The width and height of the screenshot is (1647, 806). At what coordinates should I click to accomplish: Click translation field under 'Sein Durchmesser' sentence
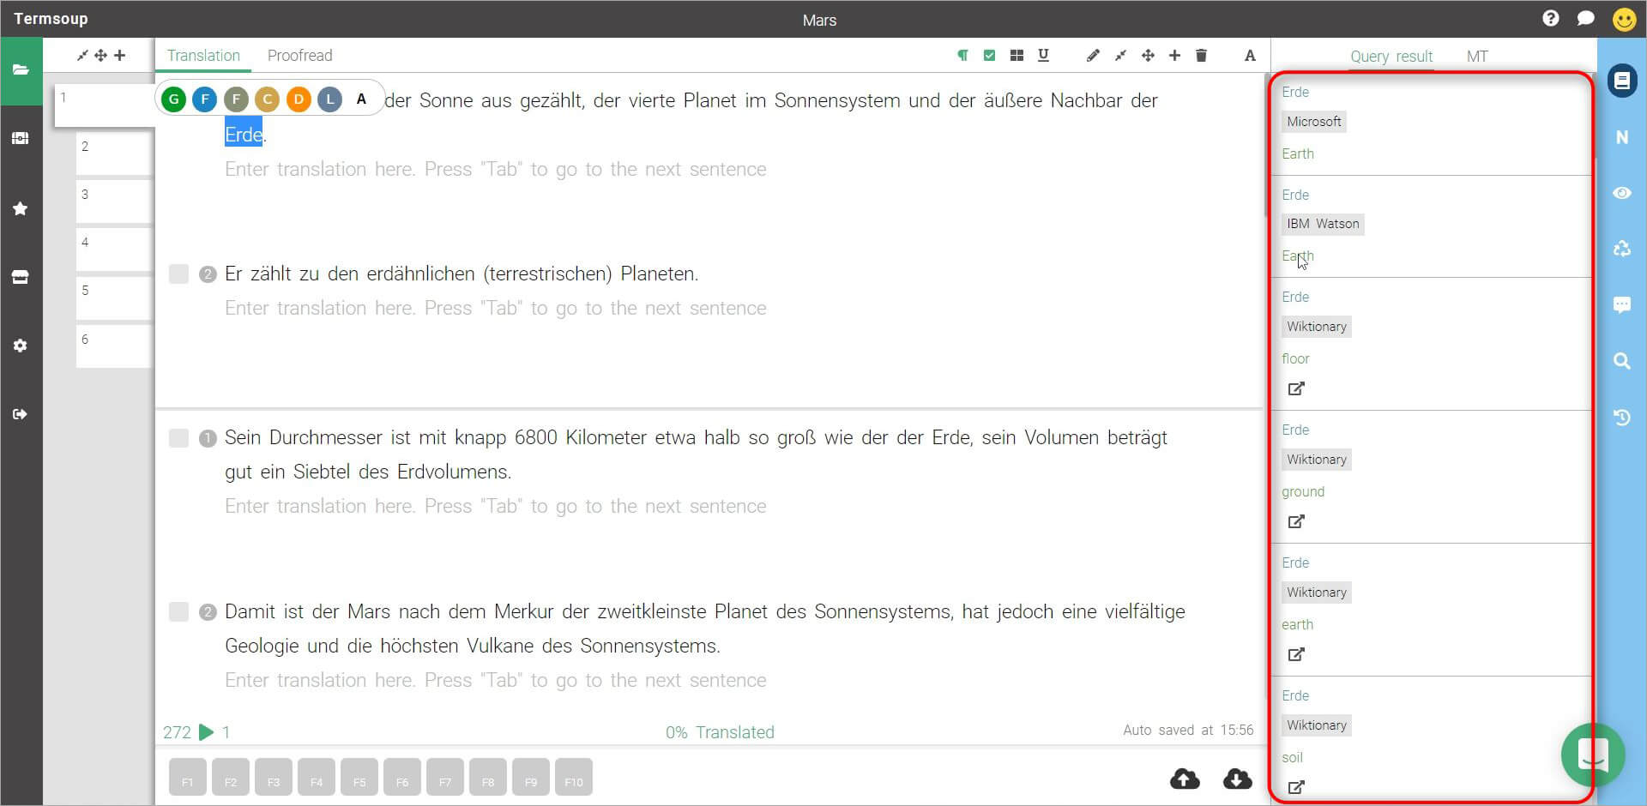coord(496,507)
